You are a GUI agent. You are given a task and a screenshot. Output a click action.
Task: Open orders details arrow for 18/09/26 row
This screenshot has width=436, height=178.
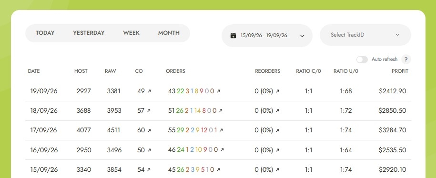tap(221, 110)
